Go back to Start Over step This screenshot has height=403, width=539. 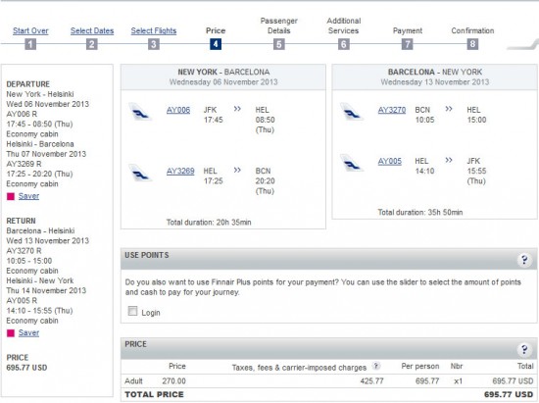[30, 31]
